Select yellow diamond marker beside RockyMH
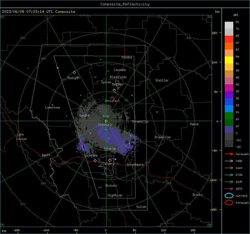 pos(74,73)
